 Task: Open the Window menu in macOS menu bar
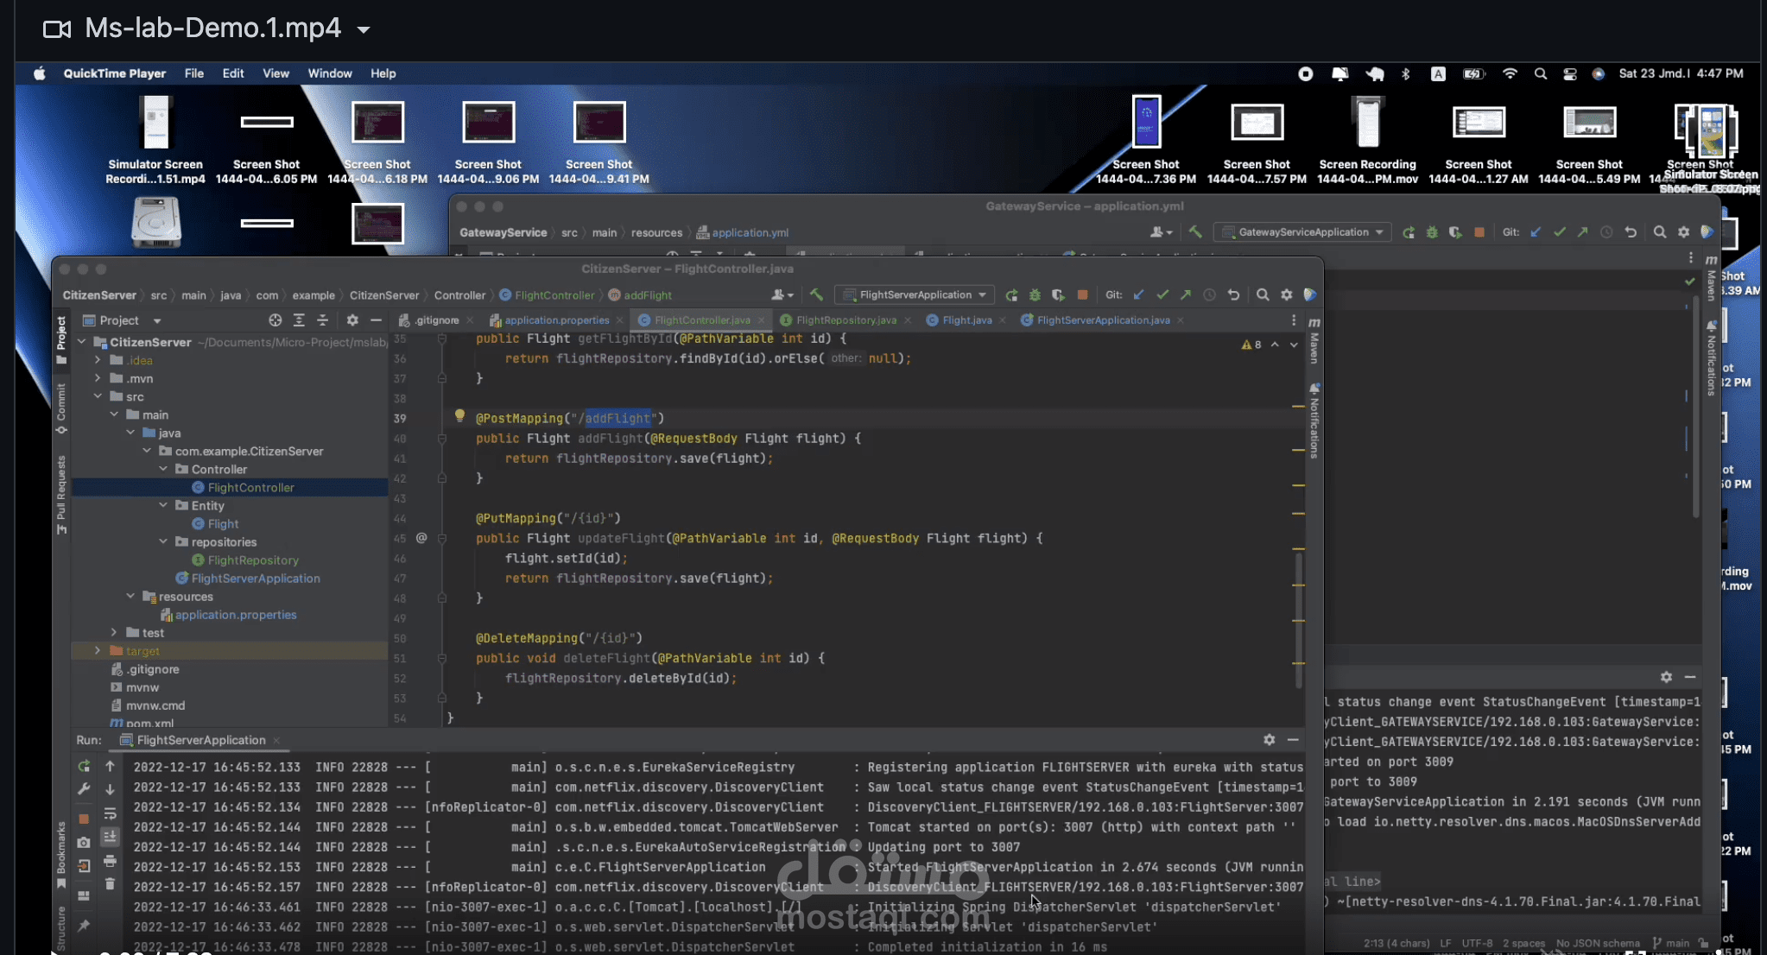[x=330, y=73]
